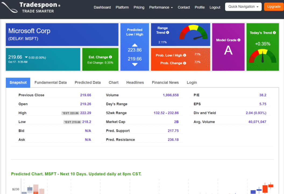Click the Model Grade info icon
This screenshot has height=194, width=284.
239,40
